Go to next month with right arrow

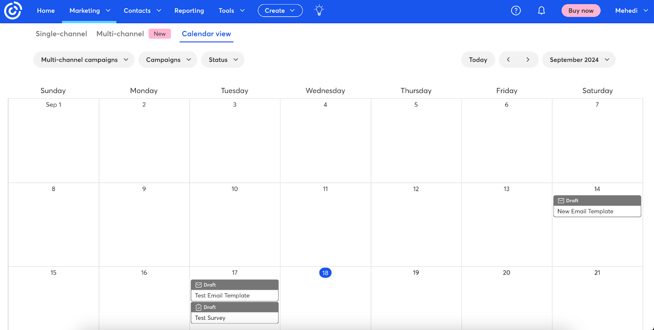pyautogui.click(x=528, y=60)
